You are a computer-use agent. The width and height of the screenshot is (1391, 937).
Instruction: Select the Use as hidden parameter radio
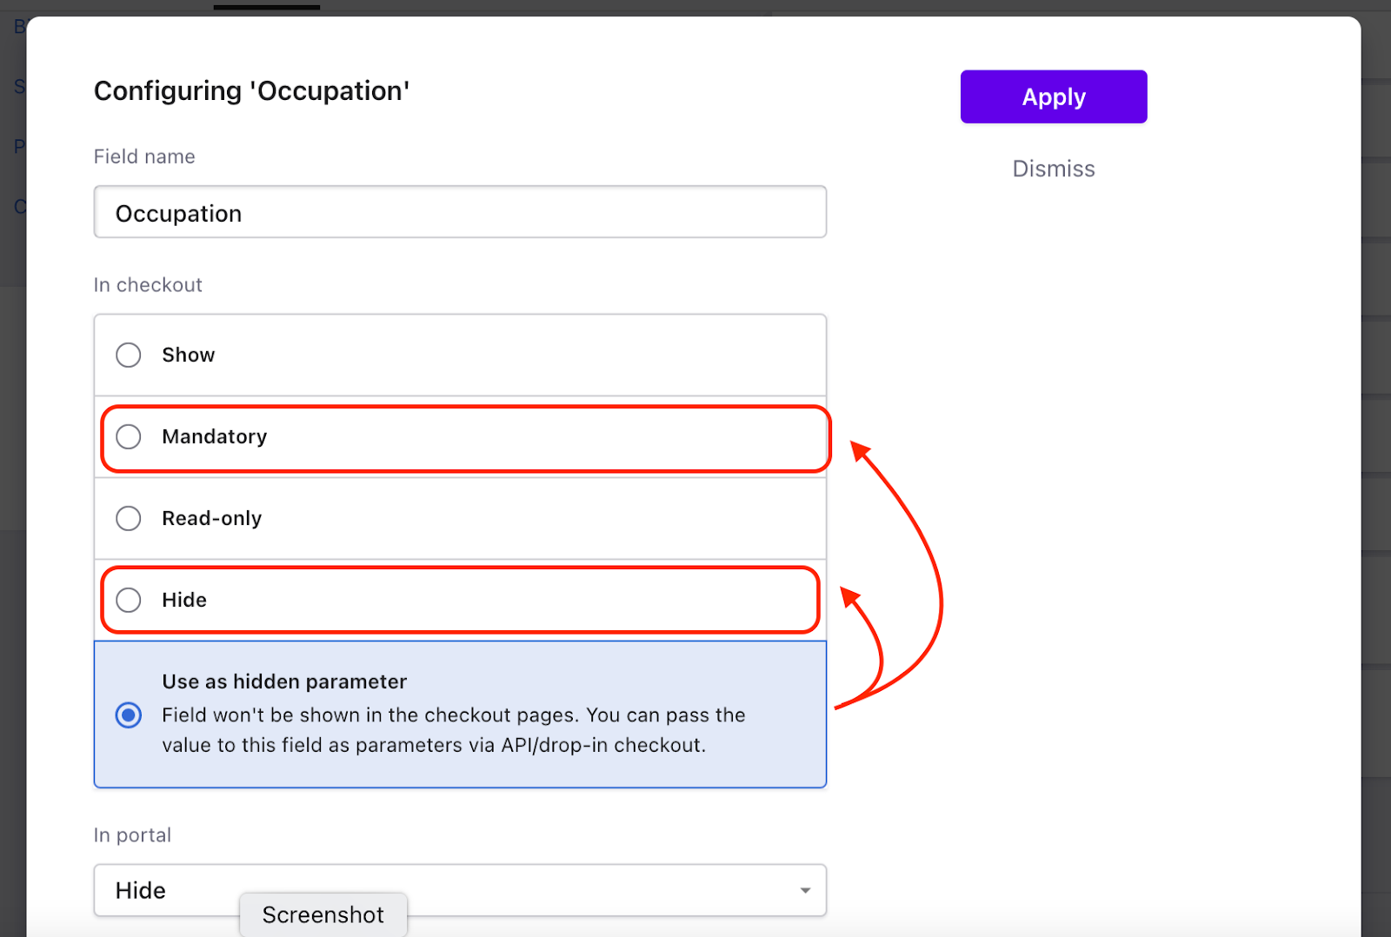tap(129, 714)
